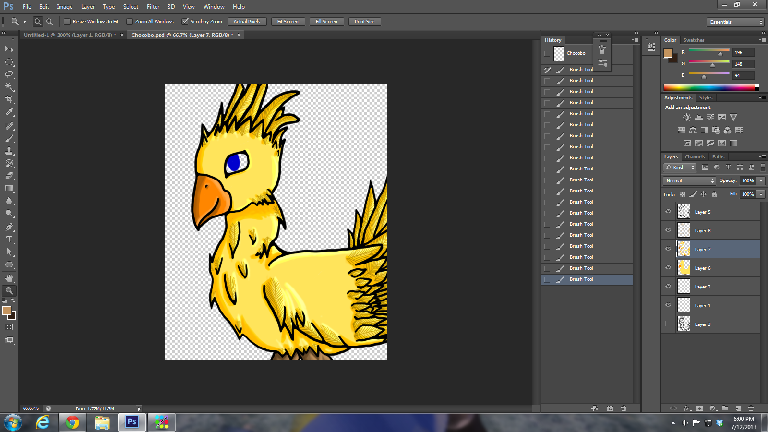Viewport: 768px width, 432px height.
Task: Select the Horizontal Type tool
Action: tap(9, 240)
